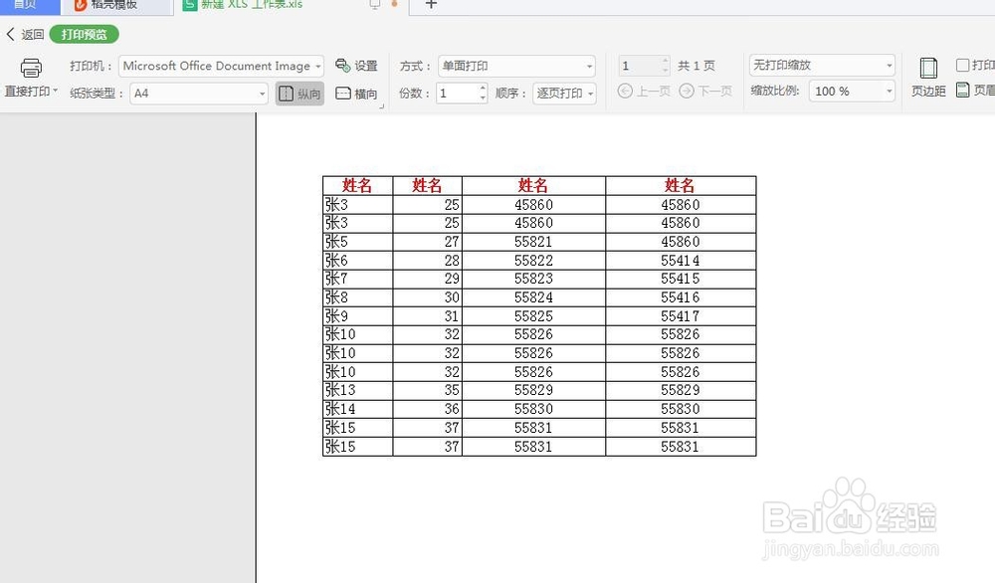Go to previous page 上一页
This screenshot has height=583, width=995.
point(644,92)
